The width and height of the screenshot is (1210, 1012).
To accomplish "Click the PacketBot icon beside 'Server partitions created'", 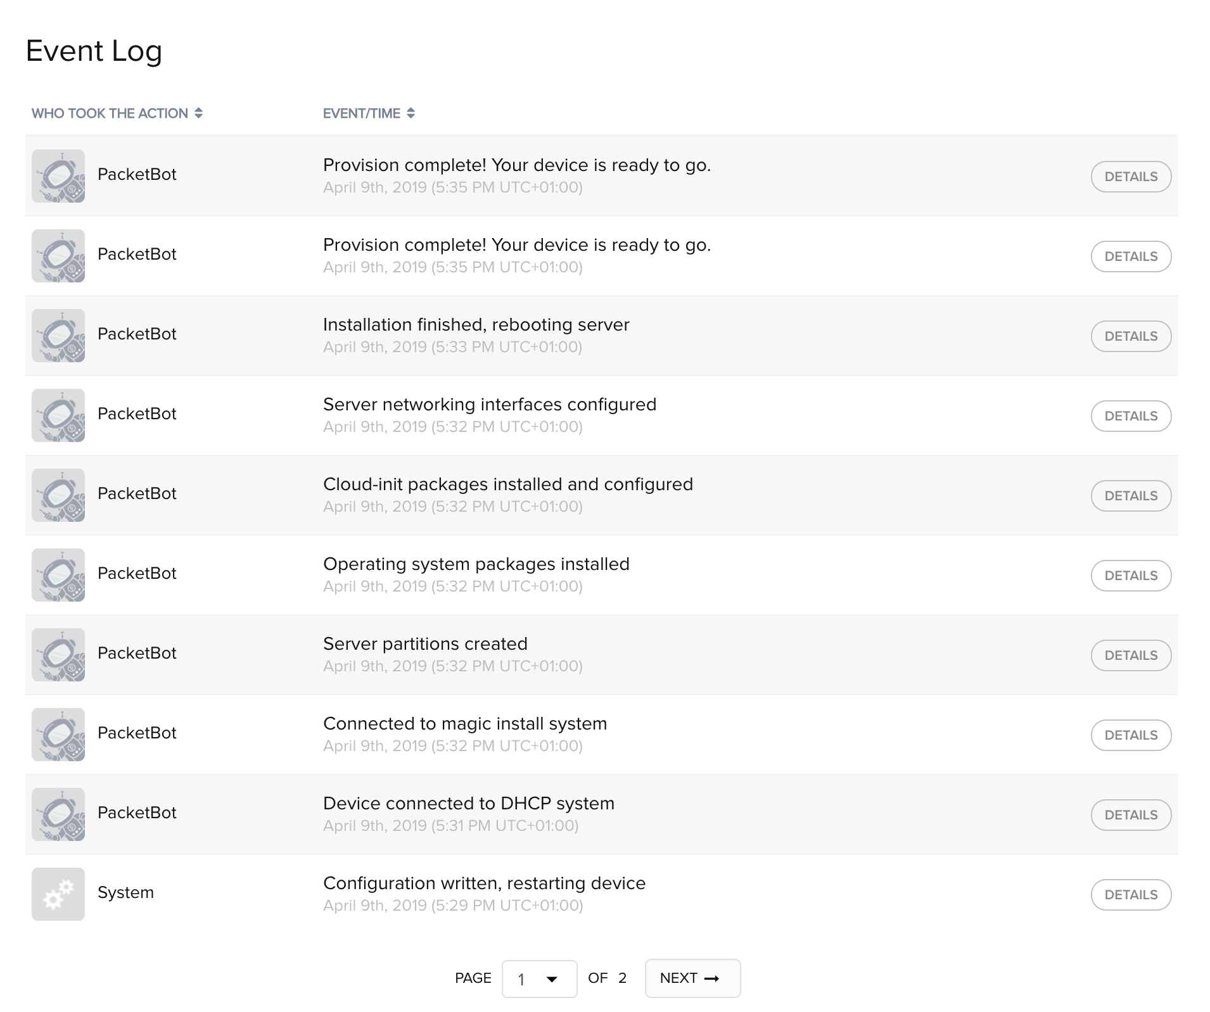I will click(58, 655).
